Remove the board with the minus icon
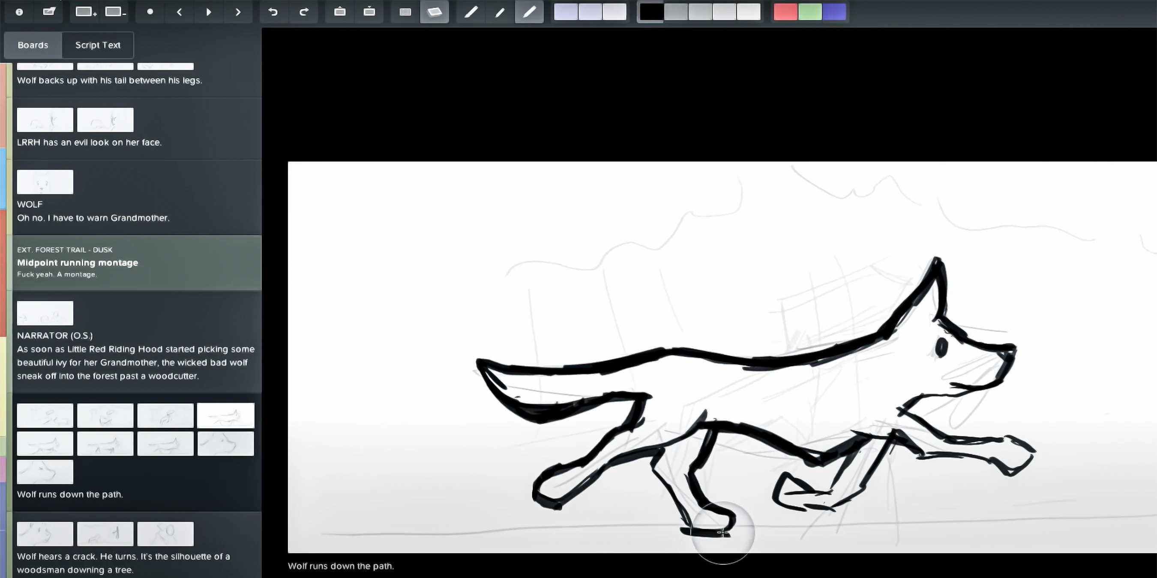The height and width of the screenshot is (578, 1157). [x=115, y=12]
